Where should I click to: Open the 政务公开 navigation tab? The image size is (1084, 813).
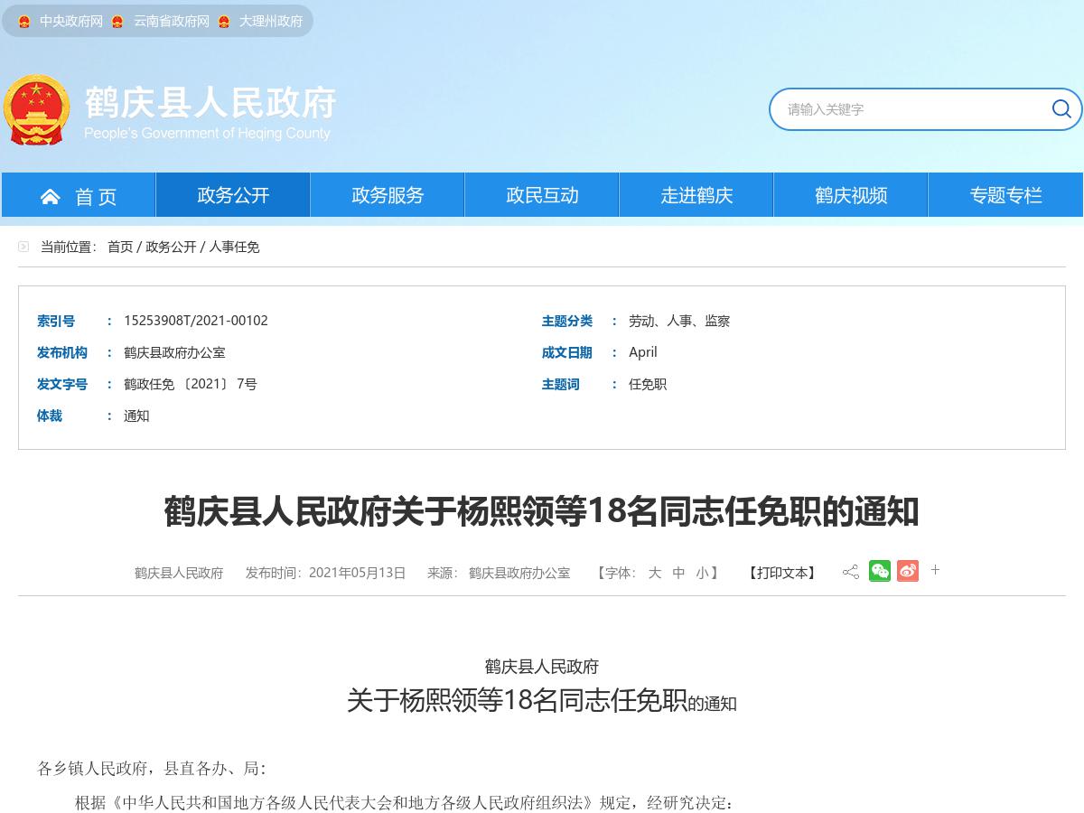click(x=233, y=195)
